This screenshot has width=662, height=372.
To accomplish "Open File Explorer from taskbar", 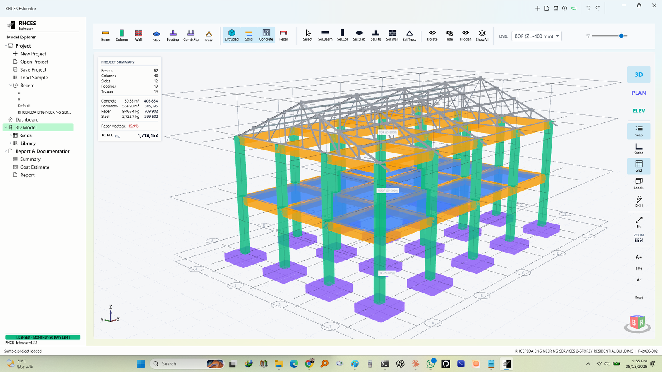I will coord(278,364).
